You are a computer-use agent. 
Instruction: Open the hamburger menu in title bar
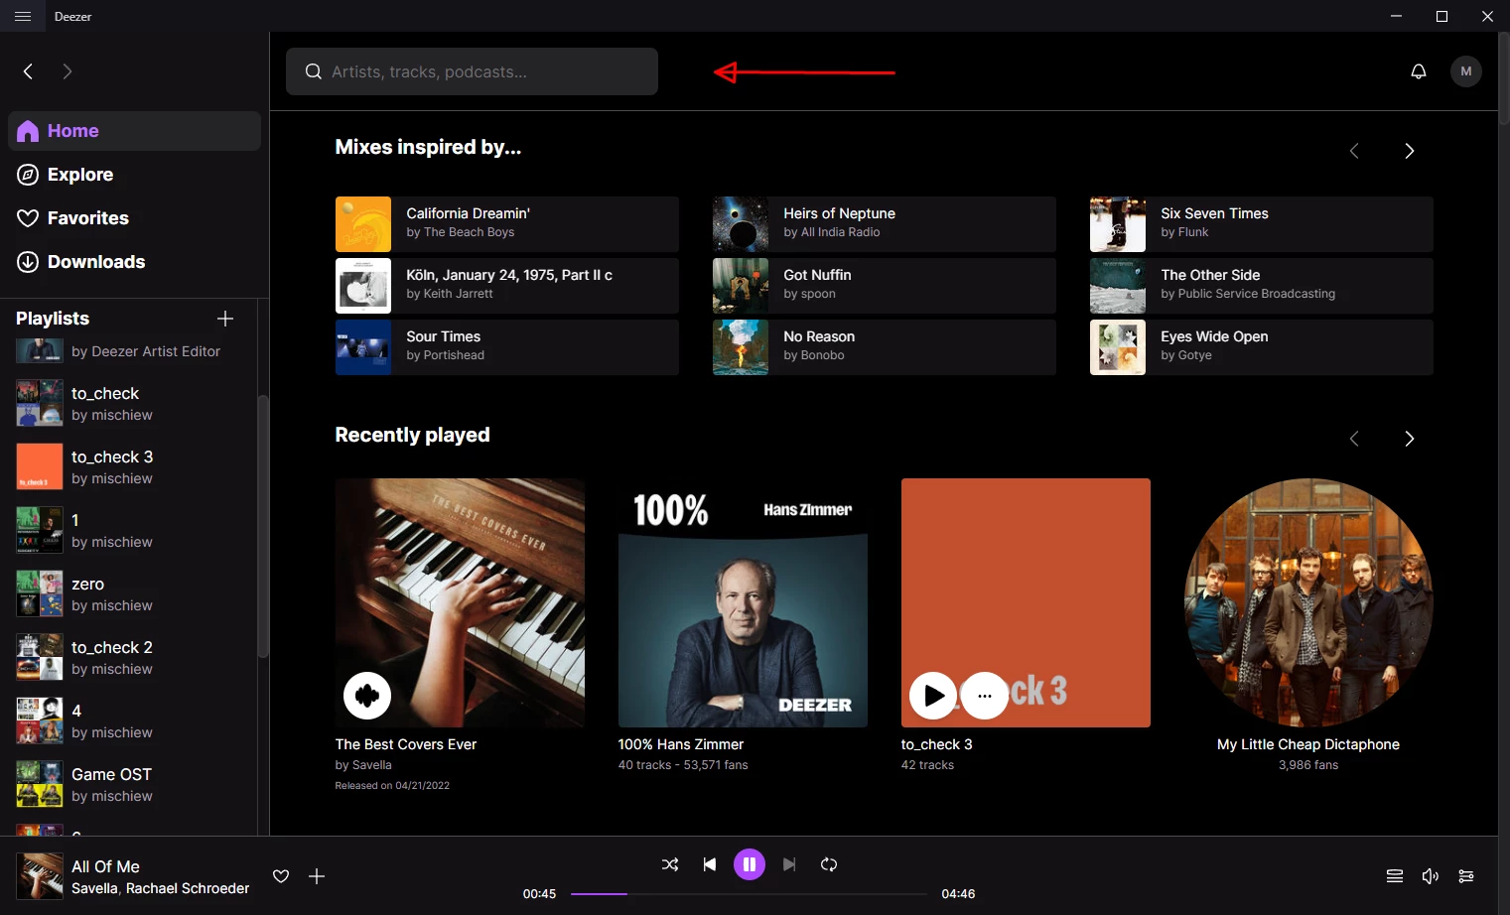[x=23, y=16]
